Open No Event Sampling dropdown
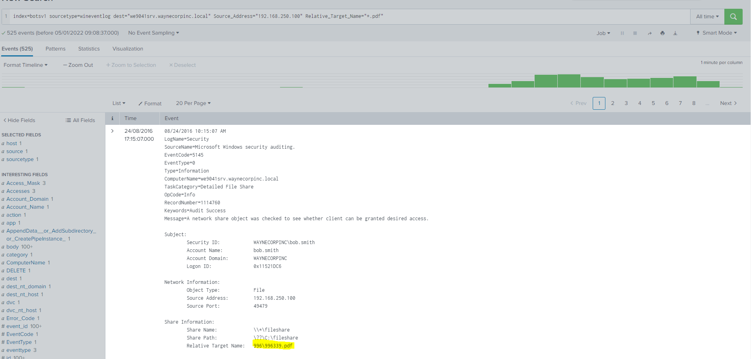 coord(153,33)
